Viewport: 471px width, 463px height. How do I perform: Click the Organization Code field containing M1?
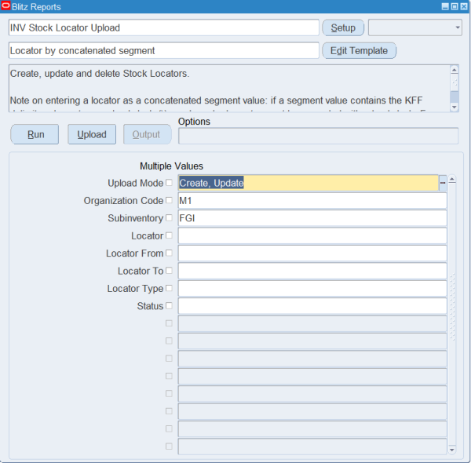[x=312, y=201]
